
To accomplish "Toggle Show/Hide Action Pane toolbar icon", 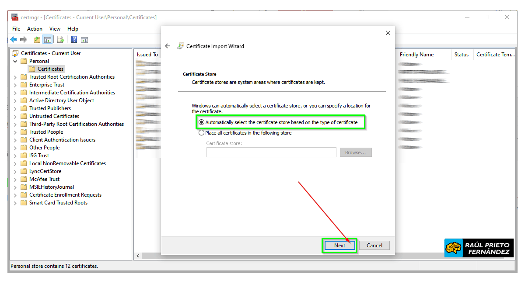I will click(x=84, y=40).
